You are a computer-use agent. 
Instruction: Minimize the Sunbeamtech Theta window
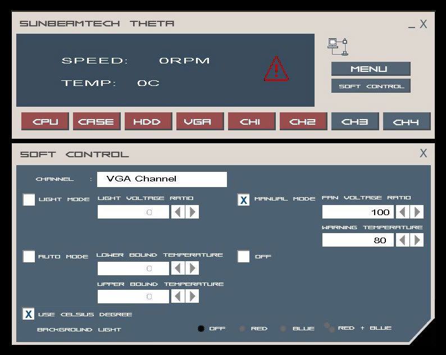click(x=411, y=27)
